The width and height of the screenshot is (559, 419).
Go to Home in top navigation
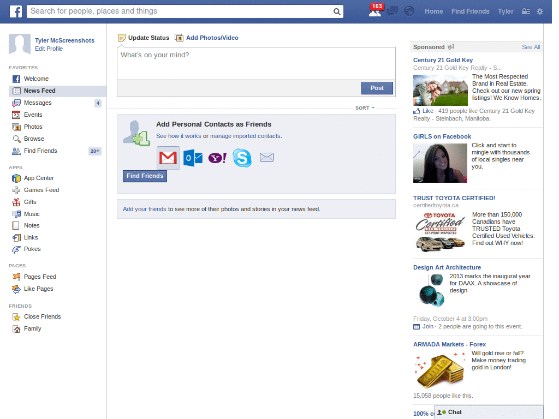434,11
